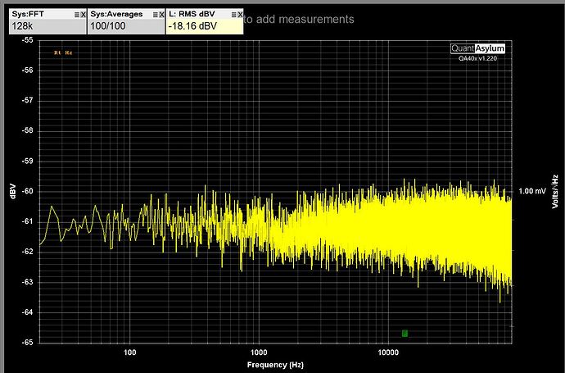565x373 pixels.
Task: Click the orange Rt Hz graph label
Action: tap(62, 52)
